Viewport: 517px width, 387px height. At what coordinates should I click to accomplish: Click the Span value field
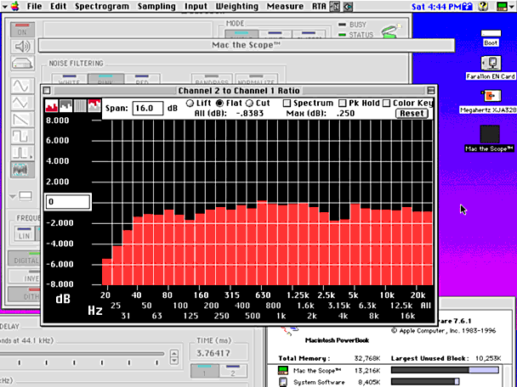pyautogui.click(x=148, y=109)
